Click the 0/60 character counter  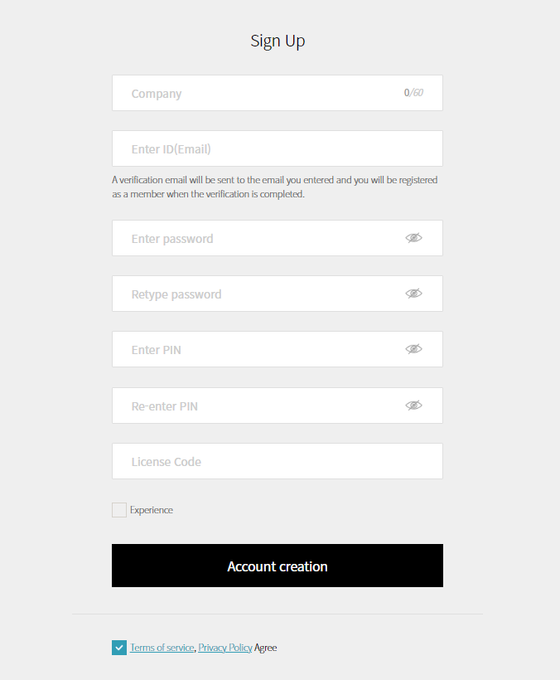[413, 93]
